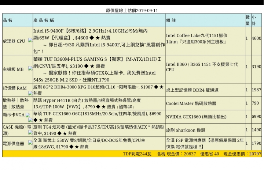Click the 酷碼 Hyper H411R (白光) product text
The height and width of the screenshot is (170, 264).
87,103
